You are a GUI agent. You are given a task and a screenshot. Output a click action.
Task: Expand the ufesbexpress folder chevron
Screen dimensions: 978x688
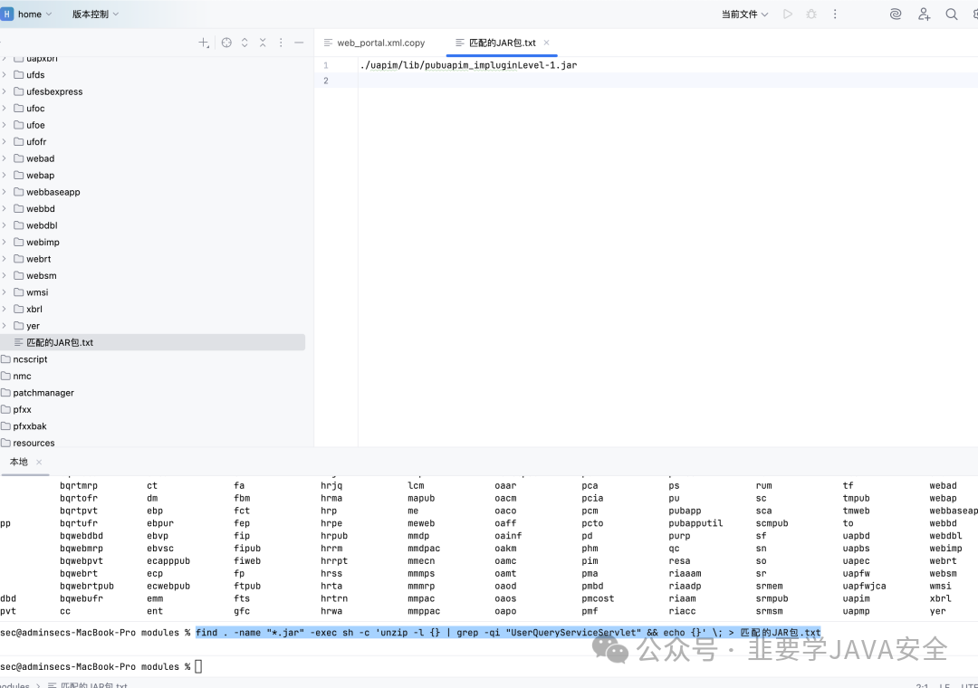[4, 91]
